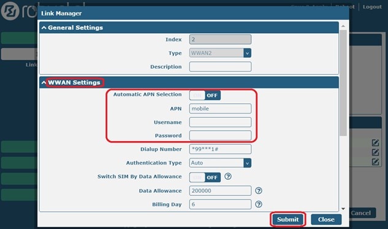388x229 pixels.
Task: Click the middle edit pencil icon in background page
Action: [375, 152]
